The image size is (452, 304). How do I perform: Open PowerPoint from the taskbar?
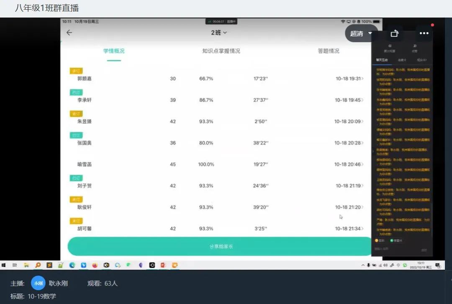pyautogui.click(x=164, y=265)
